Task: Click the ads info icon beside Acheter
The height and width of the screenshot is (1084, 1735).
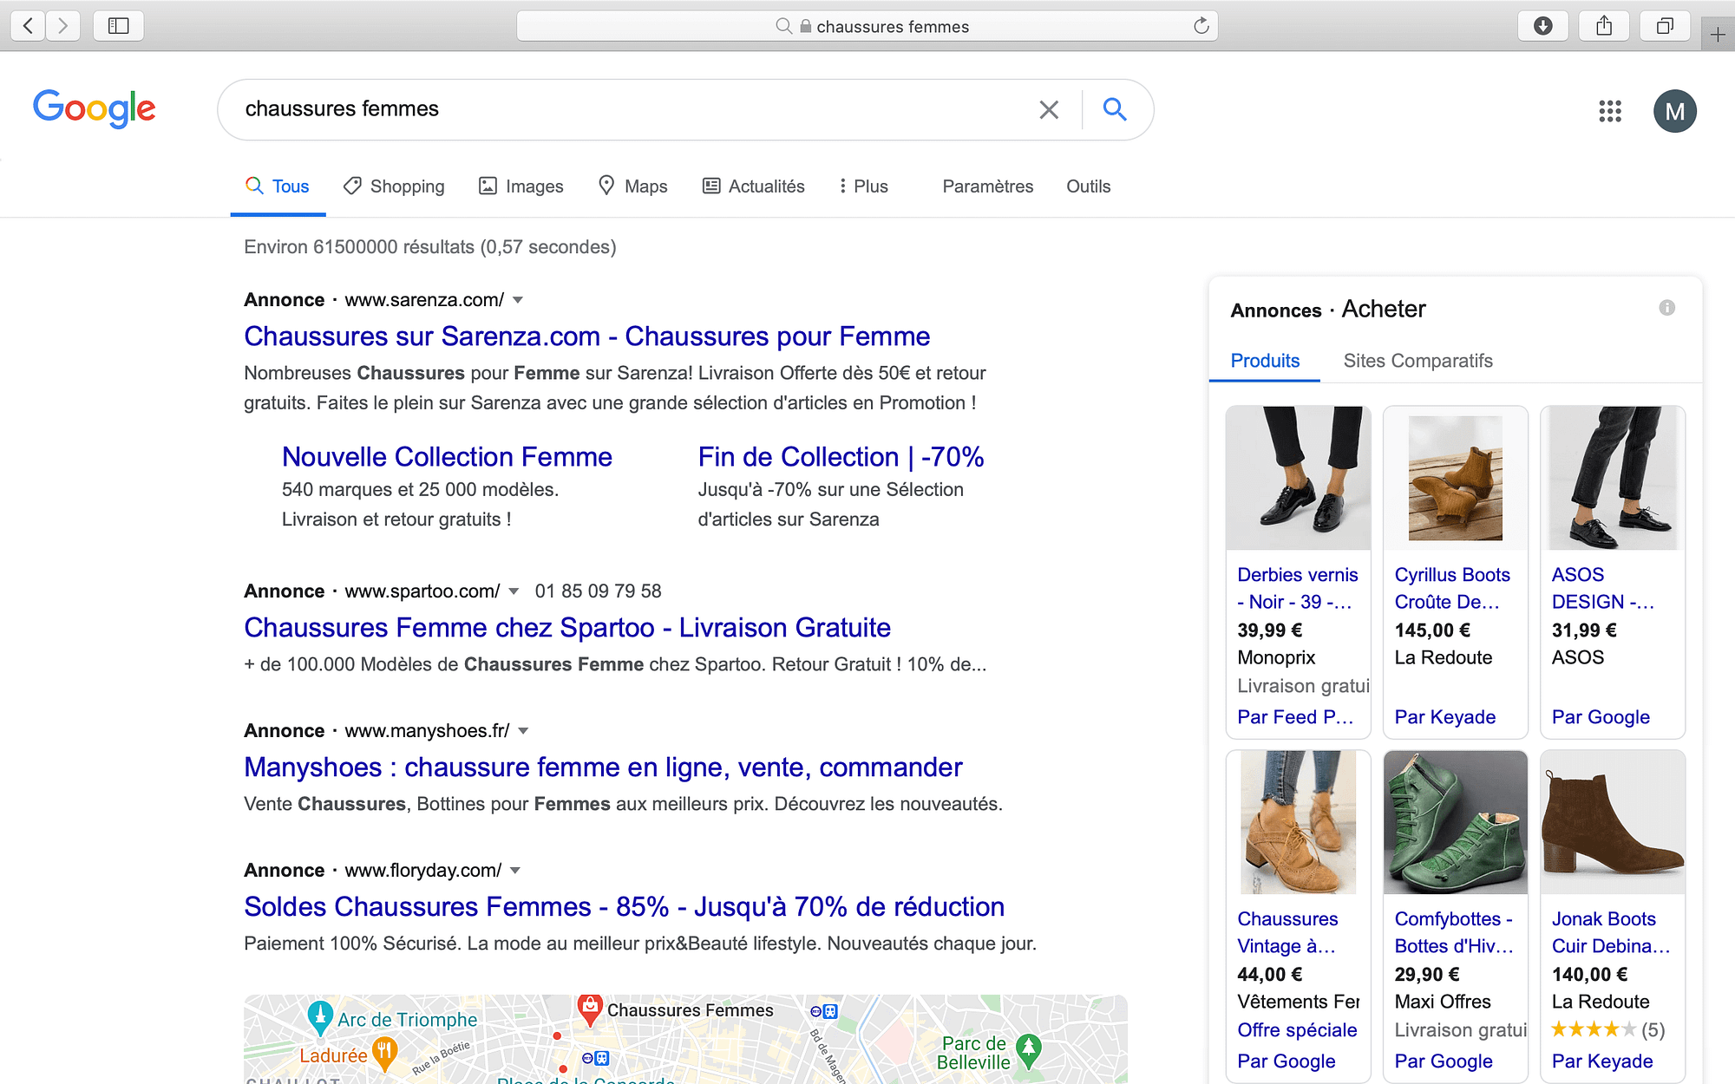Action: [1666, 308]
